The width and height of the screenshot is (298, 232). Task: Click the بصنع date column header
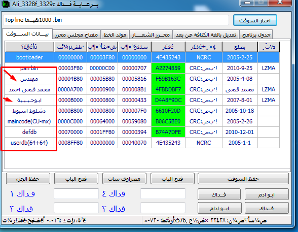pos(240,47)
